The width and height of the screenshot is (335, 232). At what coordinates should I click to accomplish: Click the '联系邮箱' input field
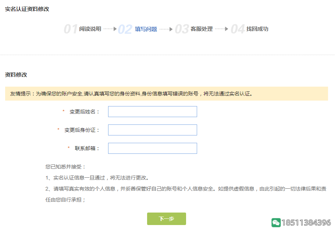tap(152, 148)
